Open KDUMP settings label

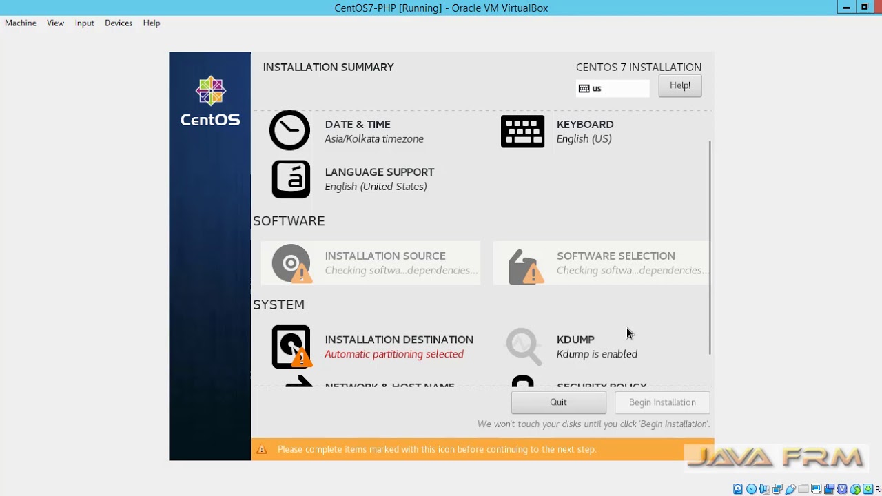click(575, 340)
